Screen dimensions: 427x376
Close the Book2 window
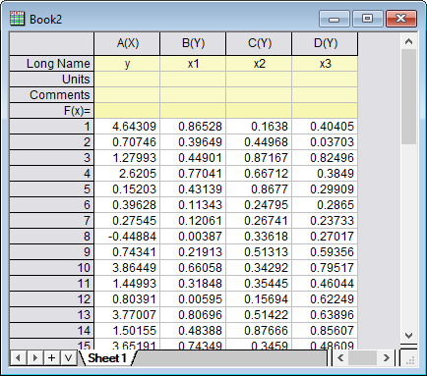coord(401,19)
